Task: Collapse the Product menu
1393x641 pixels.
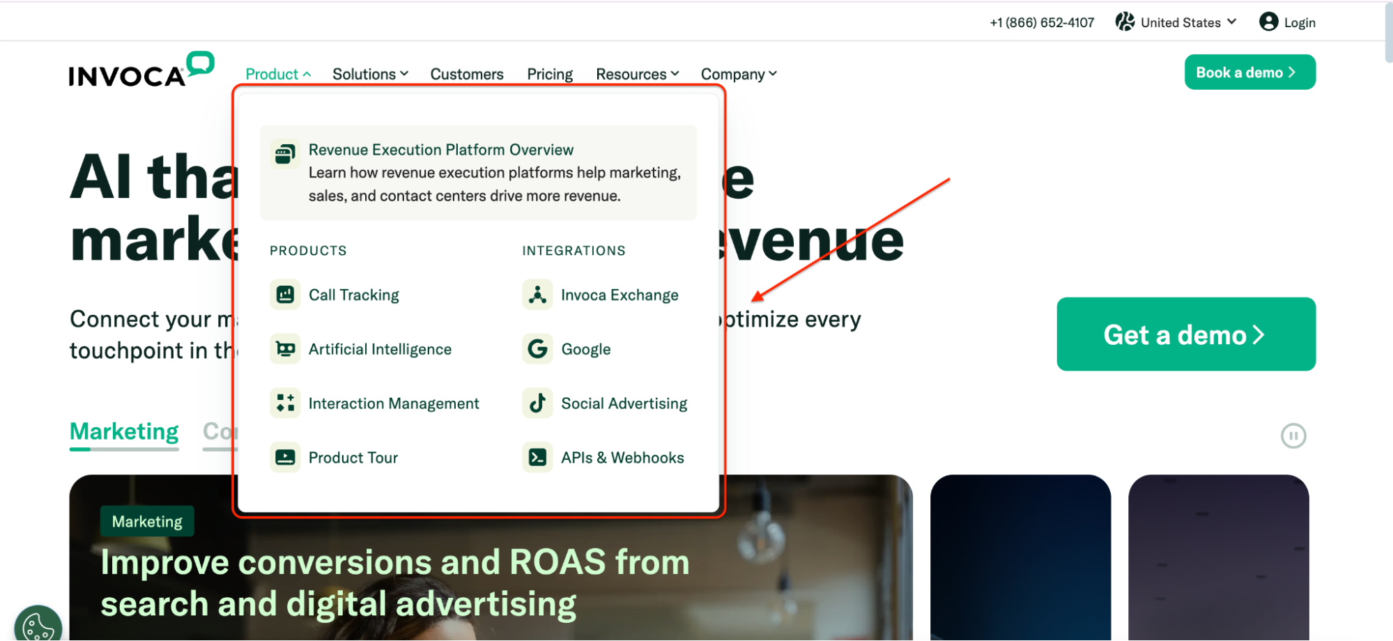Action: [278, 74]
